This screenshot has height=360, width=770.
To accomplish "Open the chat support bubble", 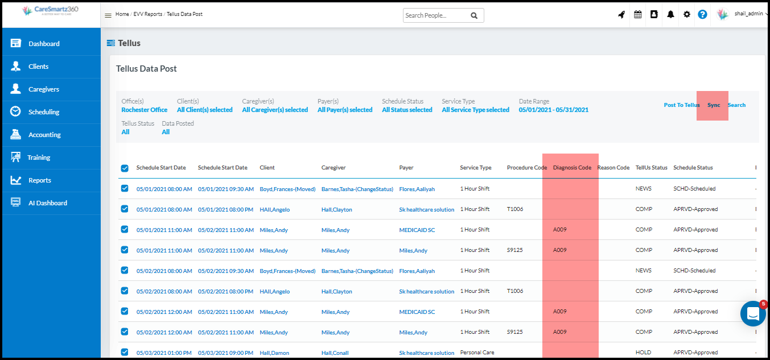I will click(753, 313).
